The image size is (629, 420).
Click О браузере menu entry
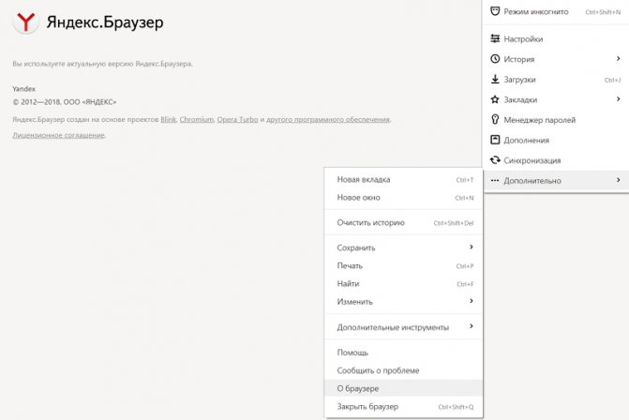click(x=404, y=388)
